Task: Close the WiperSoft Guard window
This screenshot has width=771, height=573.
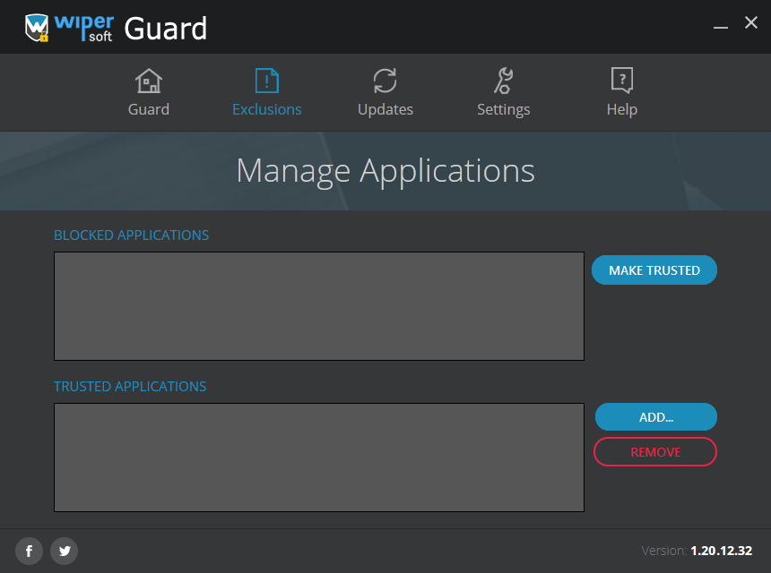Action: pyautogui.click(x=751, y=22)
